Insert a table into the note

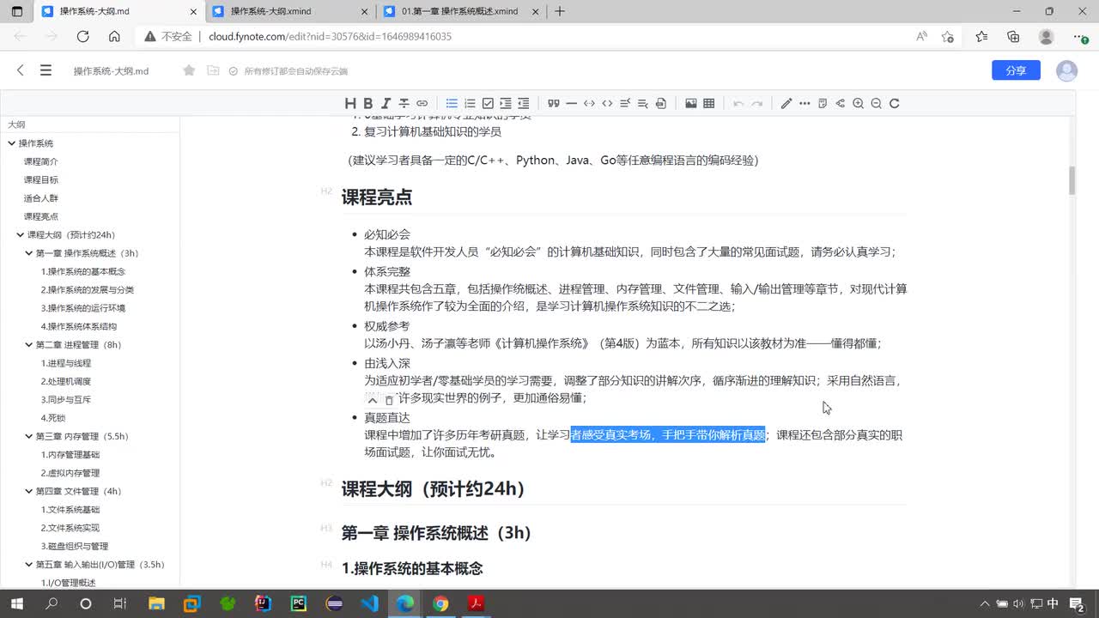pos(709,103)
